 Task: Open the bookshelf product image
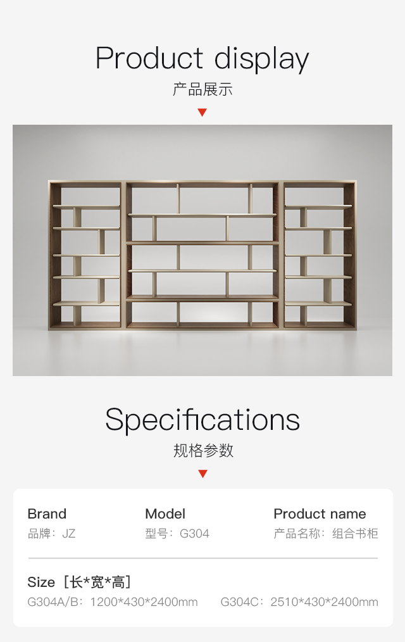point(202,250)
